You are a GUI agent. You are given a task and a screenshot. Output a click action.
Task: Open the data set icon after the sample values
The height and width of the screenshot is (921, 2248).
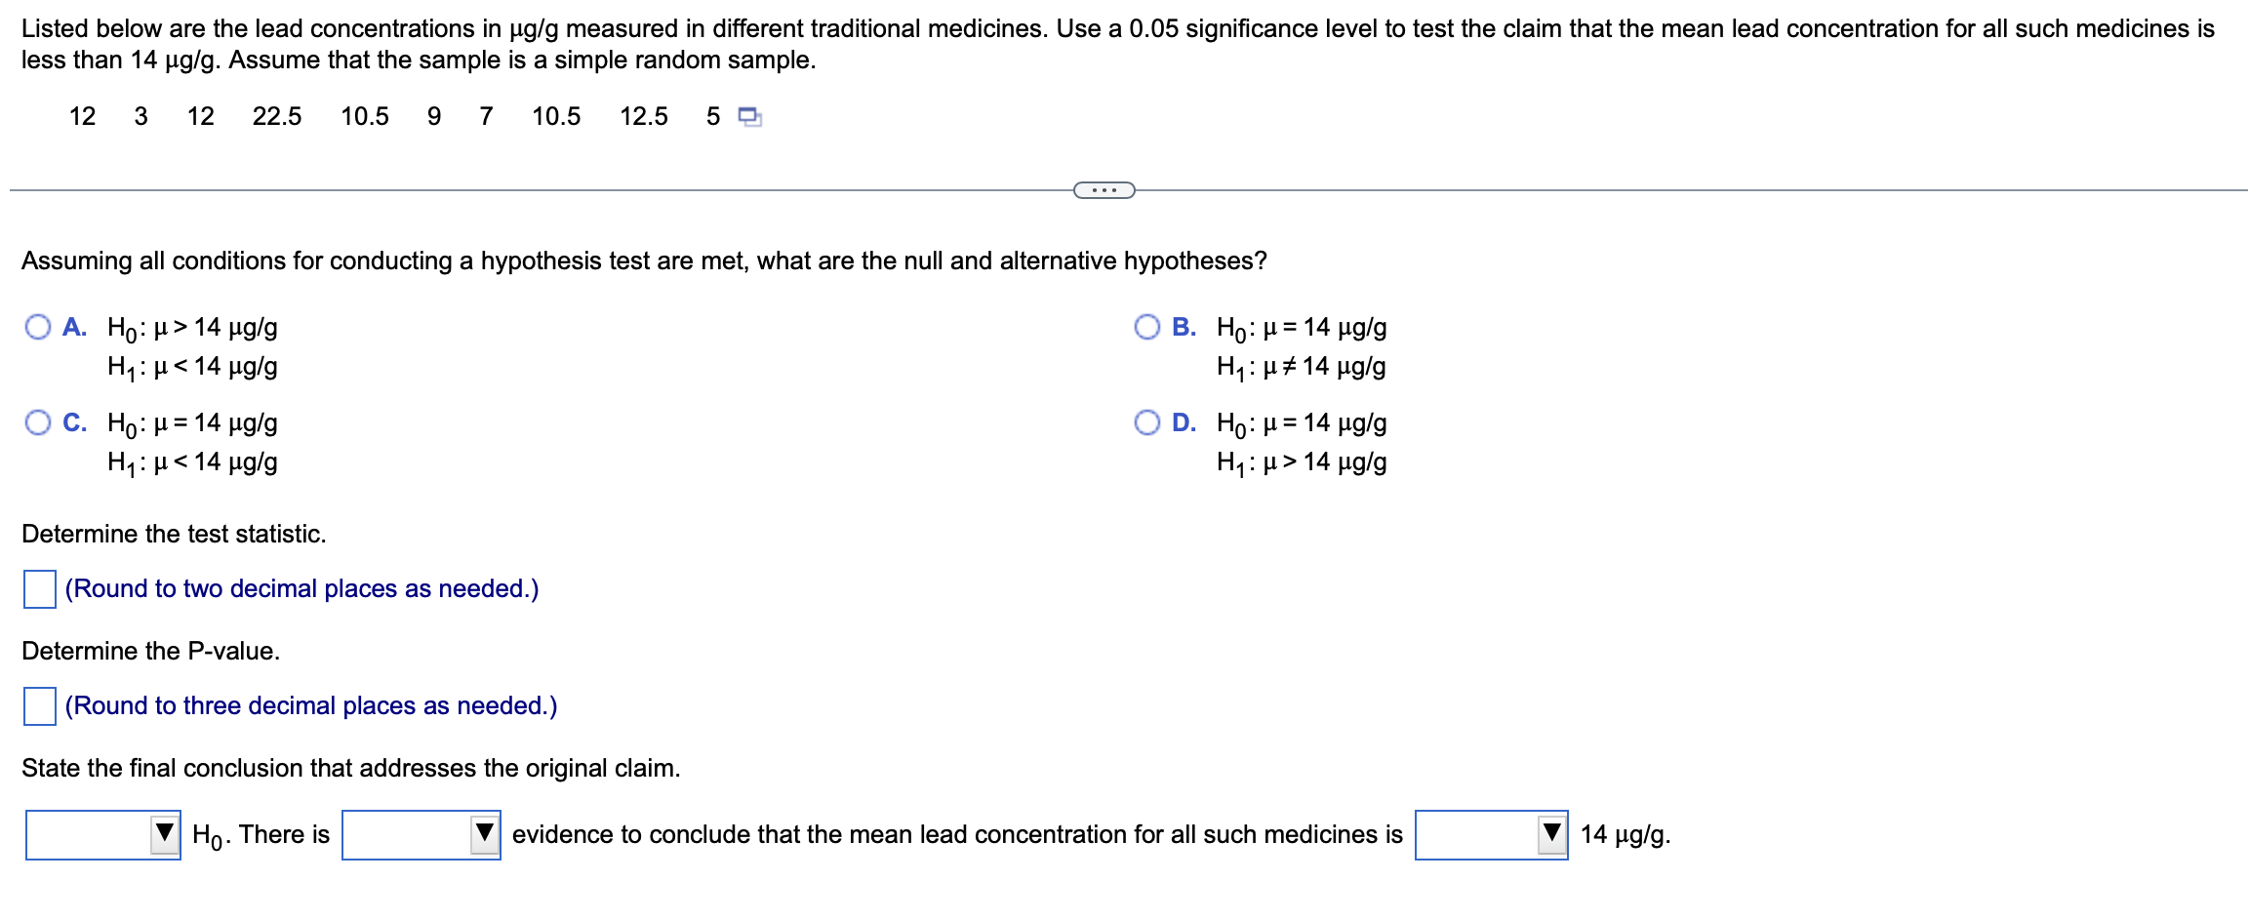(x=750, y=115)
